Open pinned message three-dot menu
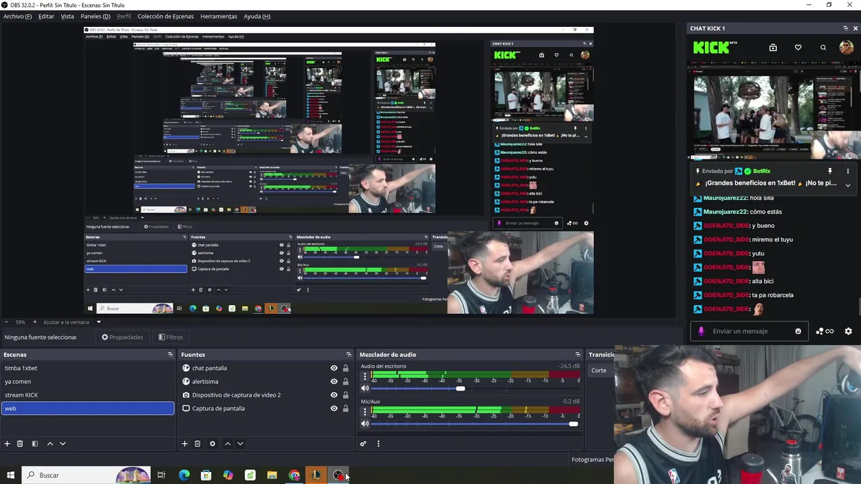Screen dimensions: 861x484 point(848,171)
